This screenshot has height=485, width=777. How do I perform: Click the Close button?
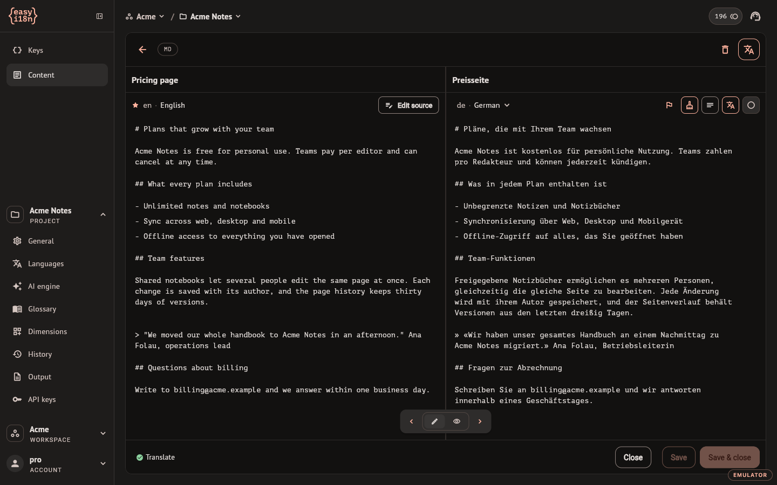[x=633, y=458]
